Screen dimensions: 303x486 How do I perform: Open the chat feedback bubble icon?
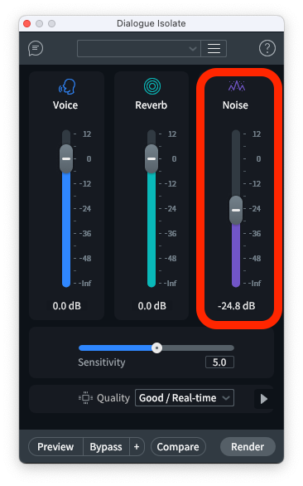click(x=36, y=48)
